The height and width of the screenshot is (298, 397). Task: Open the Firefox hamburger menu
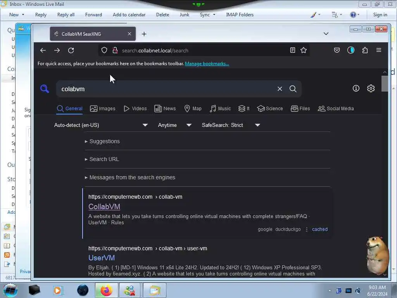tap(379, 50)
